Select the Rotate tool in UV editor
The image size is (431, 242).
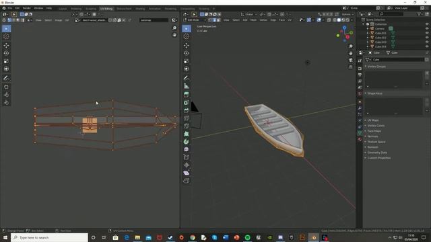coord(6,53)
